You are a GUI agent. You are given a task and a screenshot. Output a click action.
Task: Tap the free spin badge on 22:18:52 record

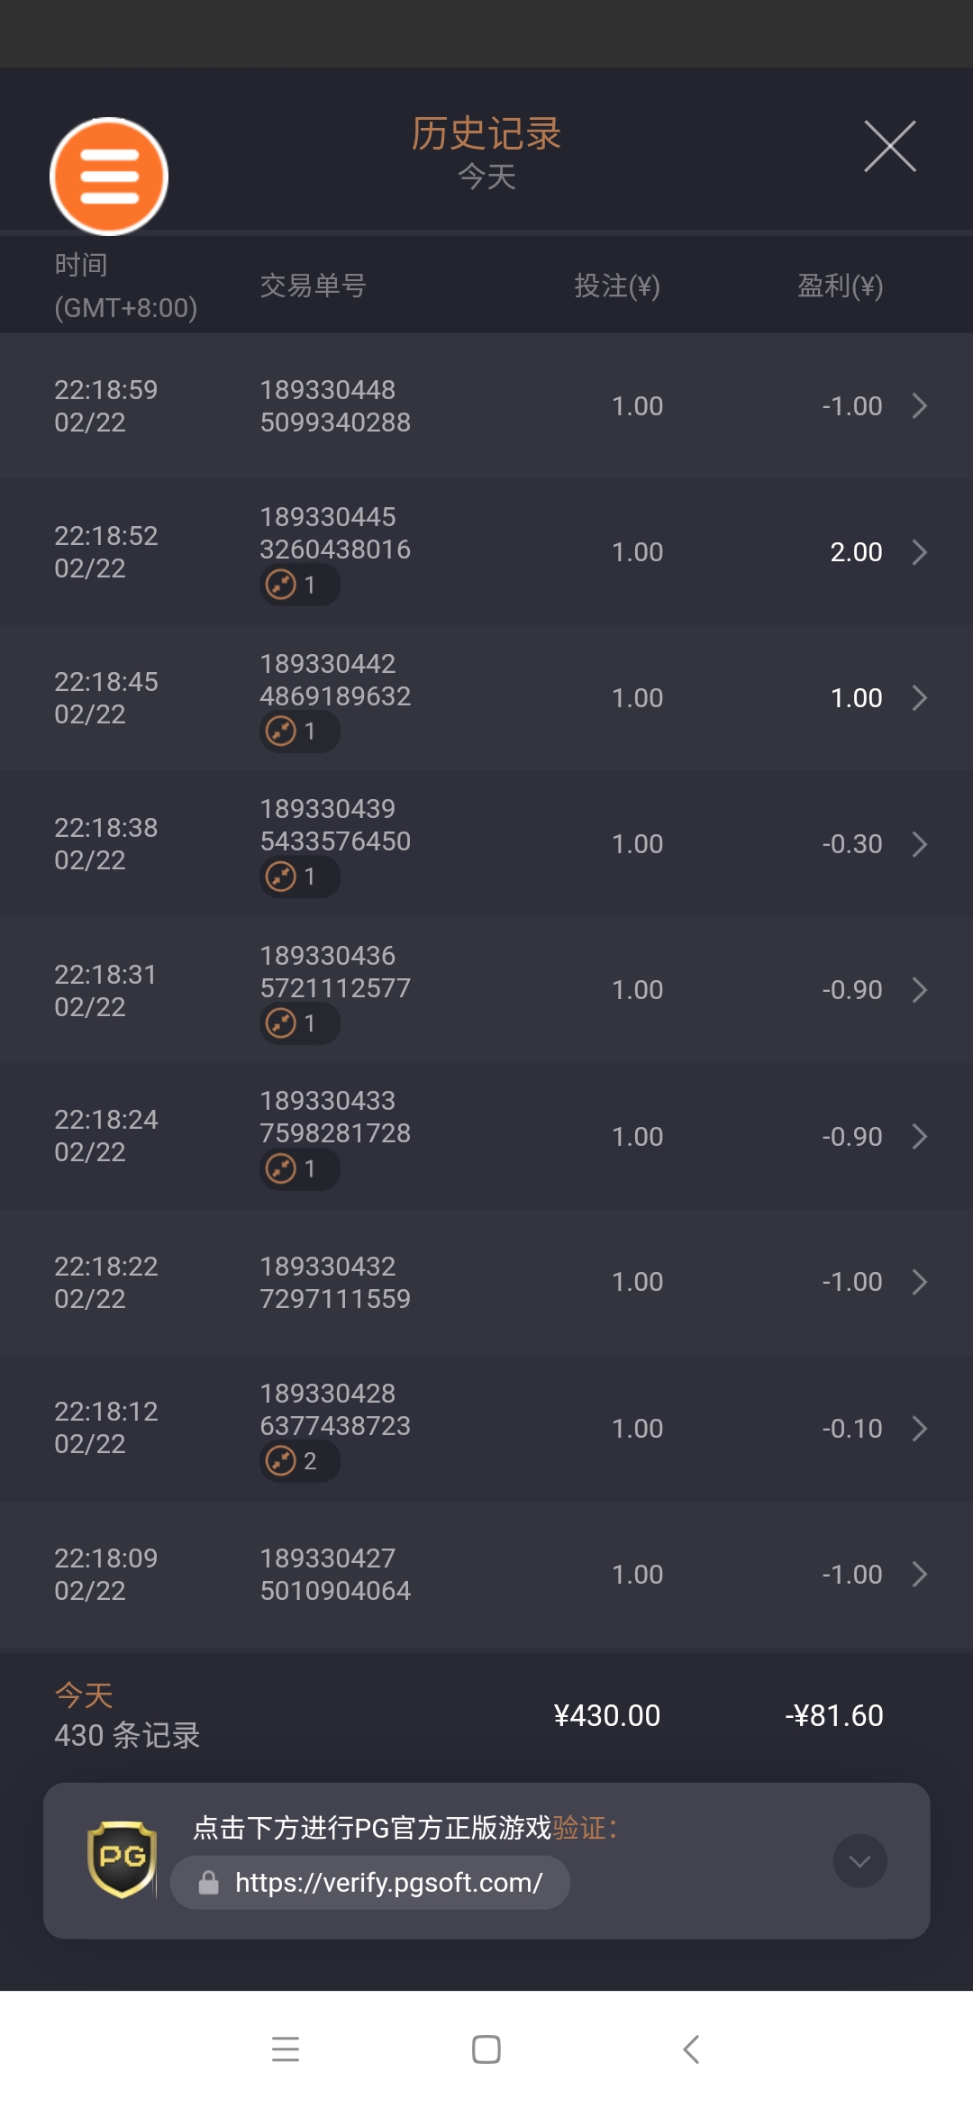coord(299,586)
